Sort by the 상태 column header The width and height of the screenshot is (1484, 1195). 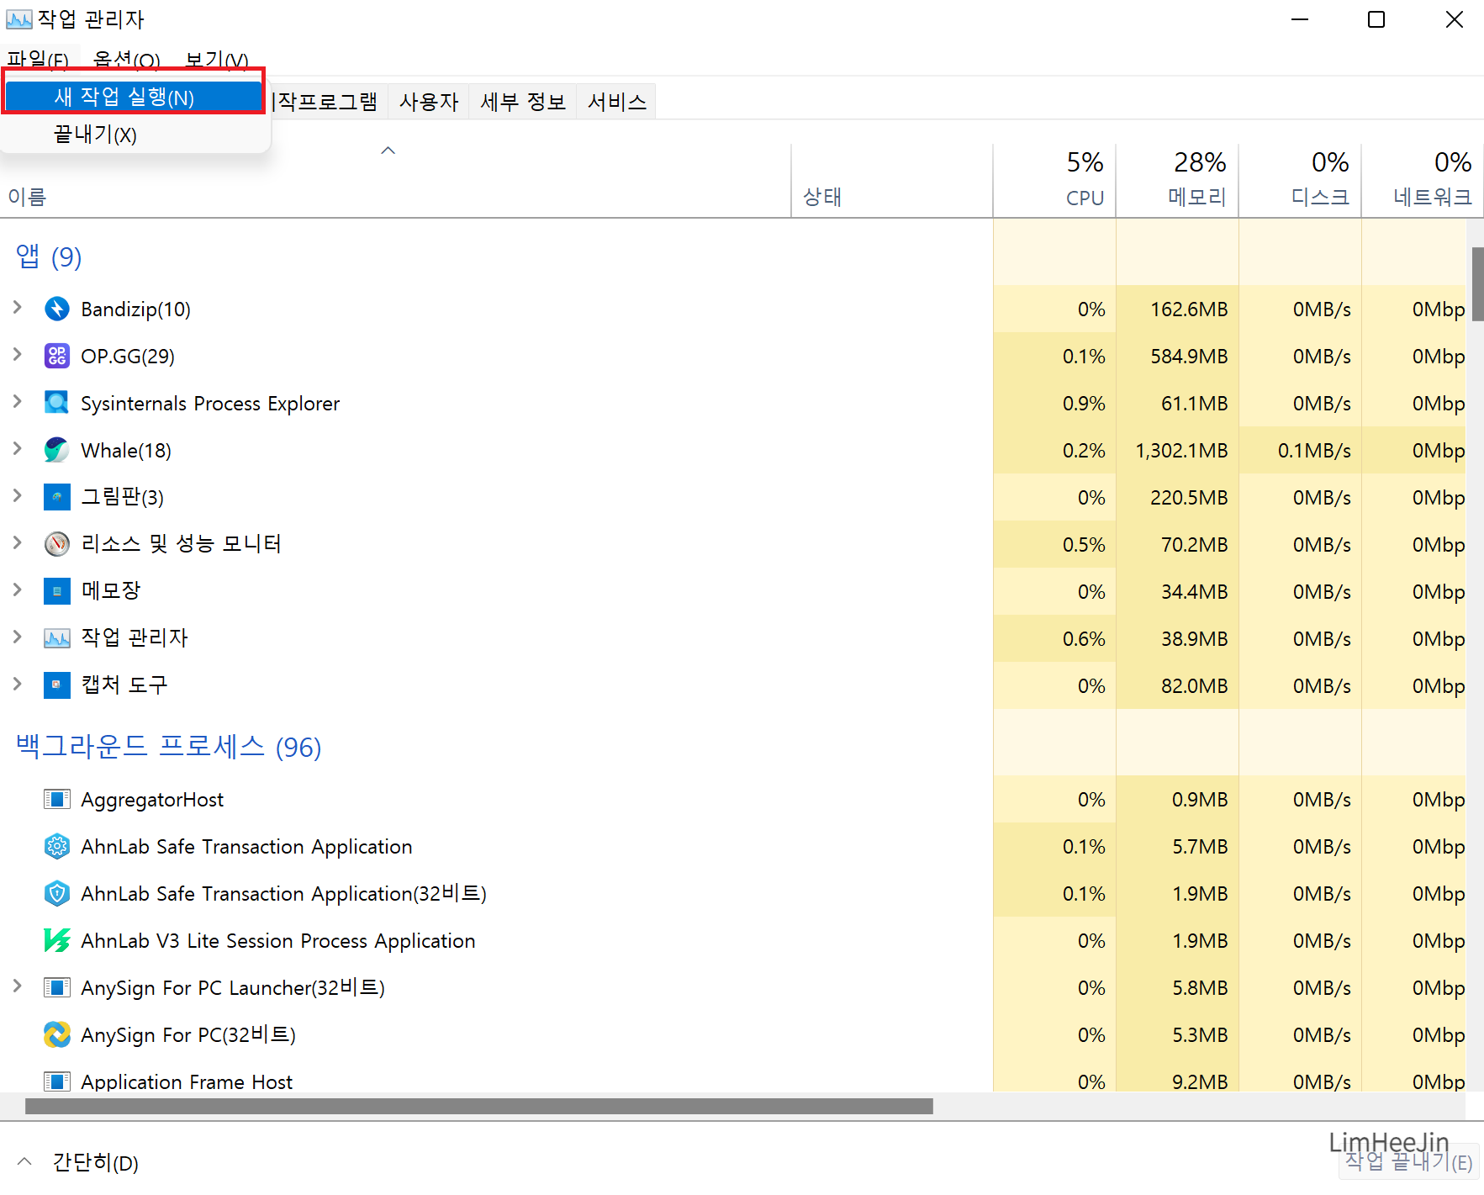pyautogui.click(x=892, y=180)
